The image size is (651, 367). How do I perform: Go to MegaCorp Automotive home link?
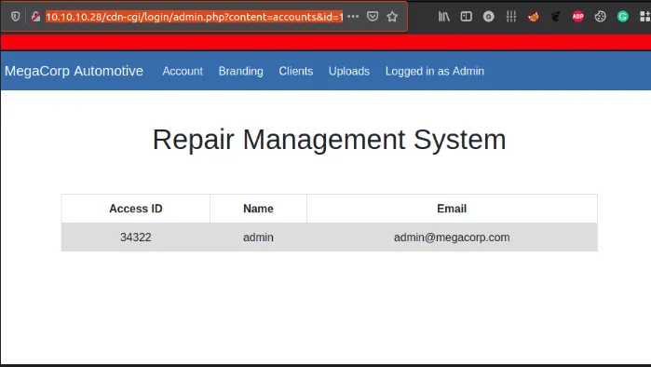74,71
